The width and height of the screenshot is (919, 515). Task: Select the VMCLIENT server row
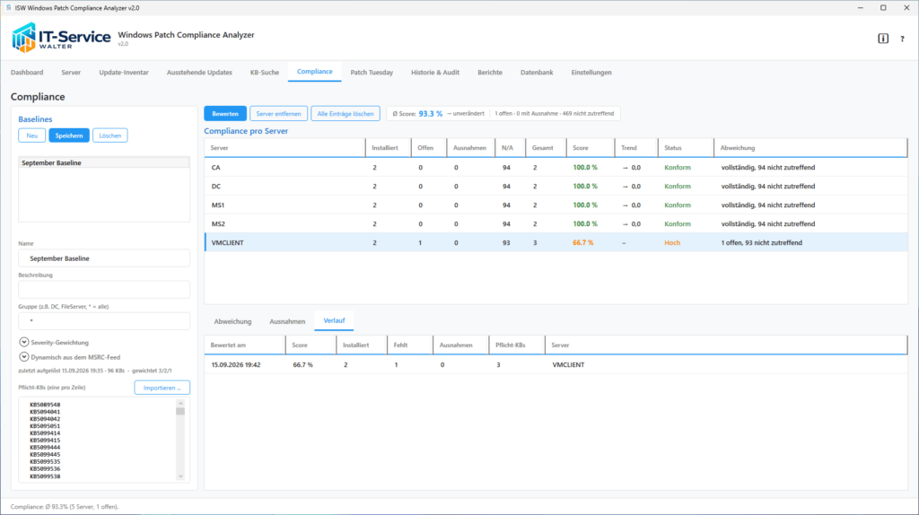click(556, 242)
